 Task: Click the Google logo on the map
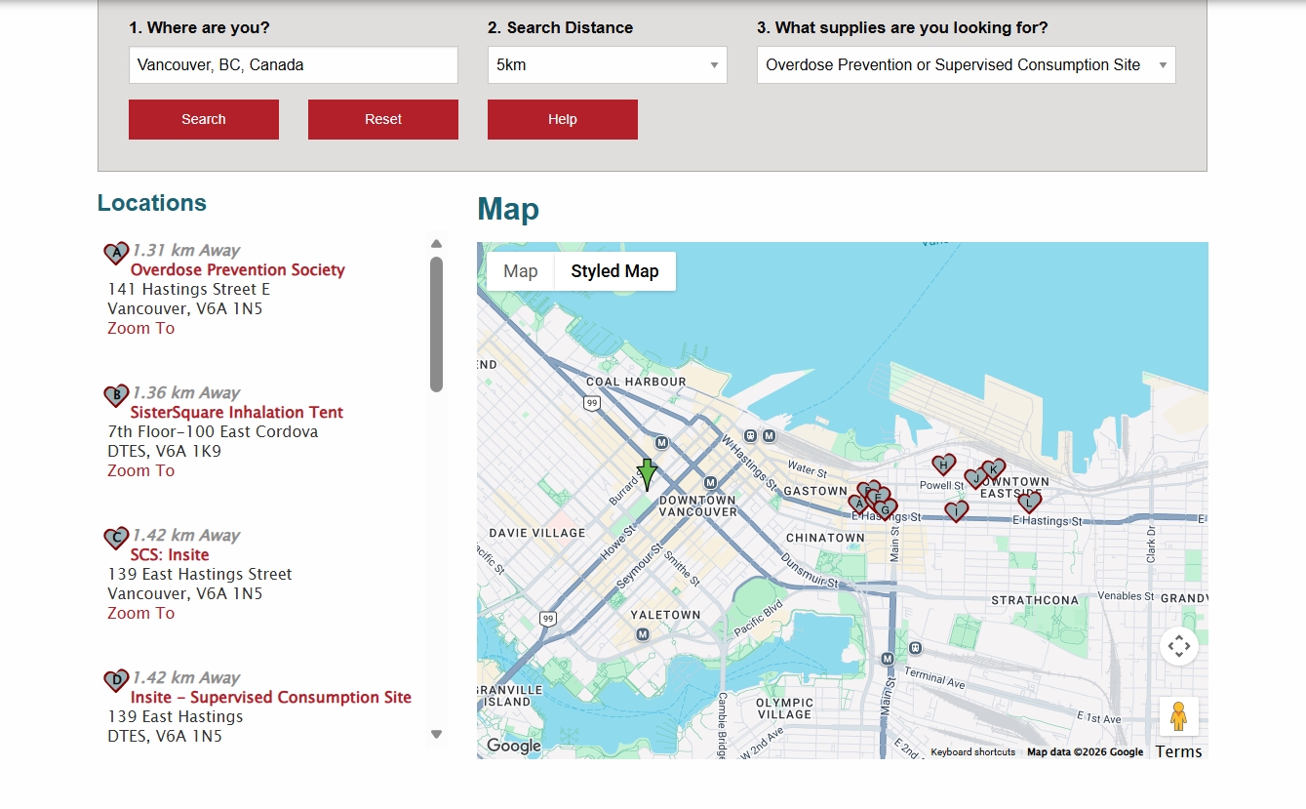(514, 747)
